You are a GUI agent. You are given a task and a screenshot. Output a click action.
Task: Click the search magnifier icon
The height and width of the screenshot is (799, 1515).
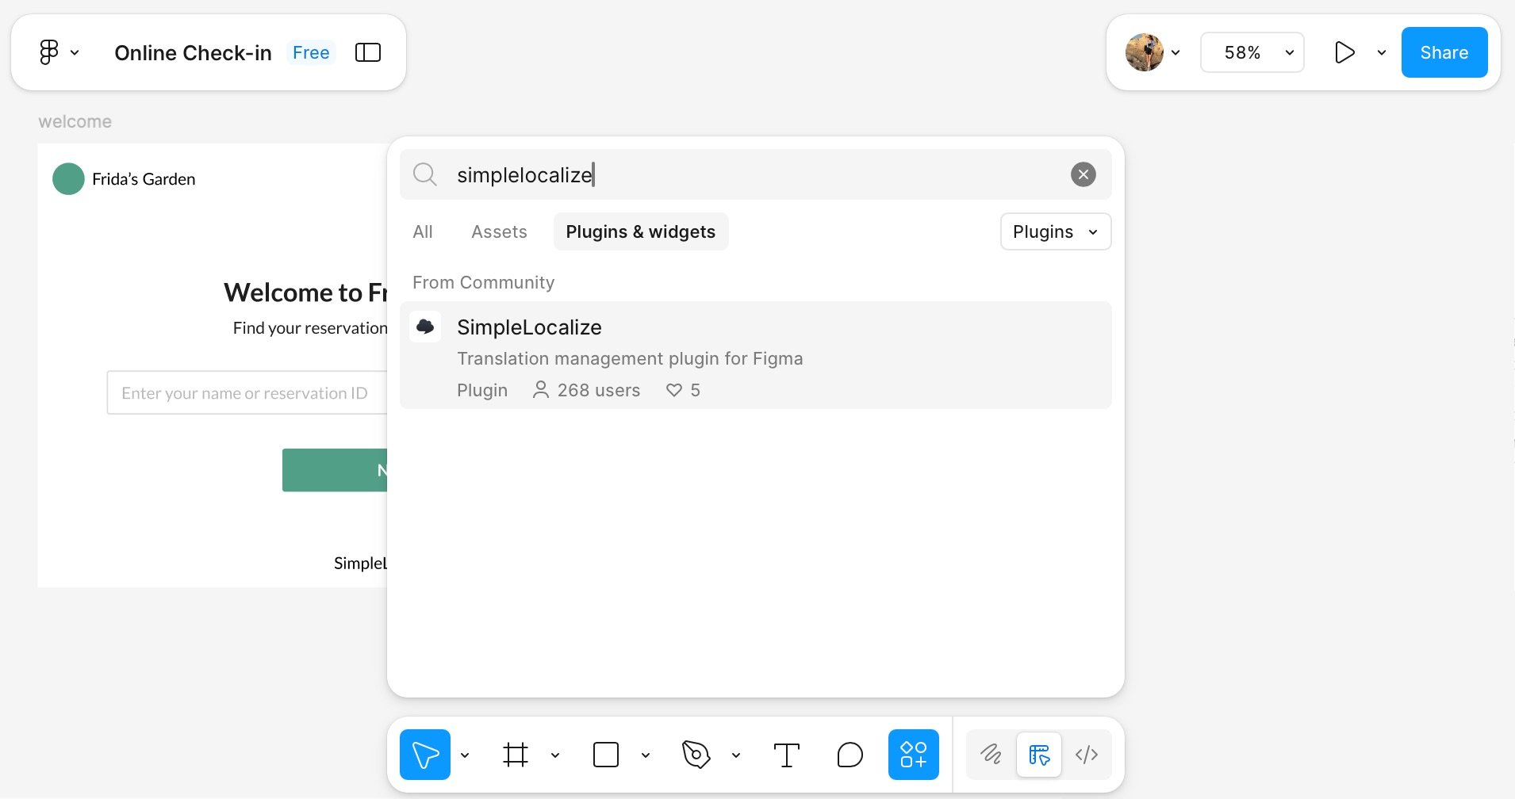pos(425,174)
